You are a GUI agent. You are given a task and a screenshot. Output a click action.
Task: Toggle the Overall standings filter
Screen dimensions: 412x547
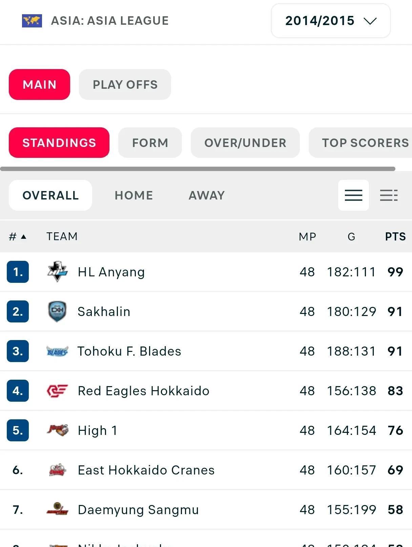tap(50, 195)
